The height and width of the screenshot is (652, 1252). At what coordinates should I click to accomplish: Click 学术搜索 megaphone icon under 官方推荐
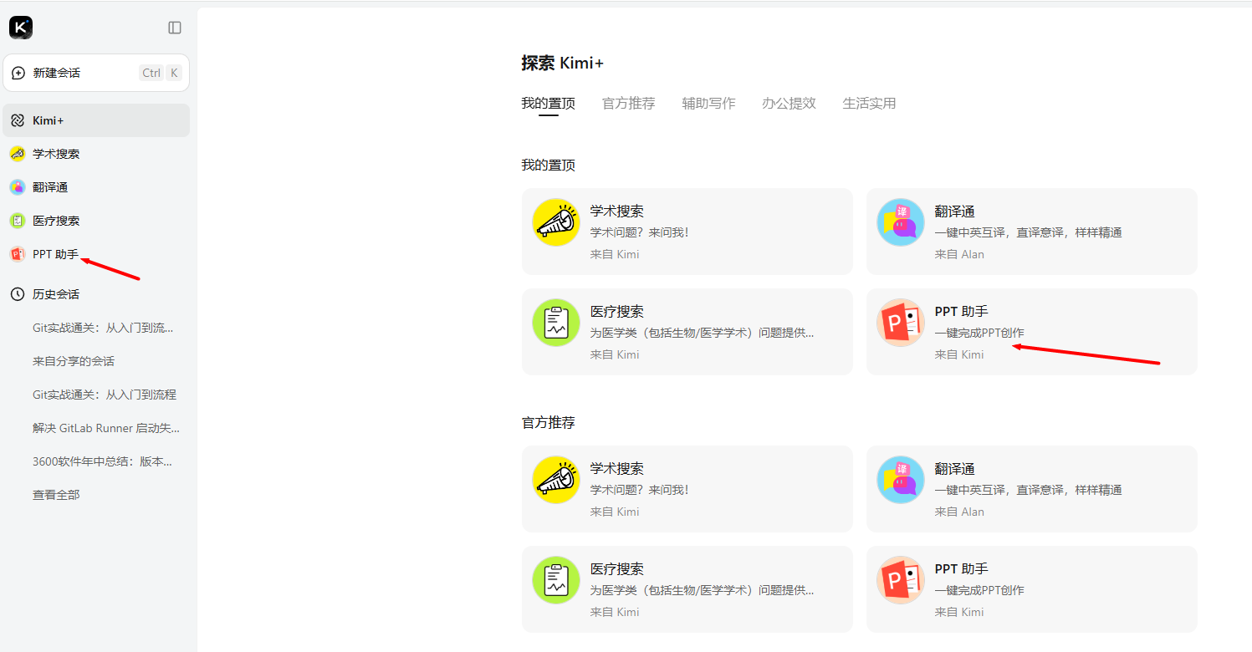coord(556,480)
